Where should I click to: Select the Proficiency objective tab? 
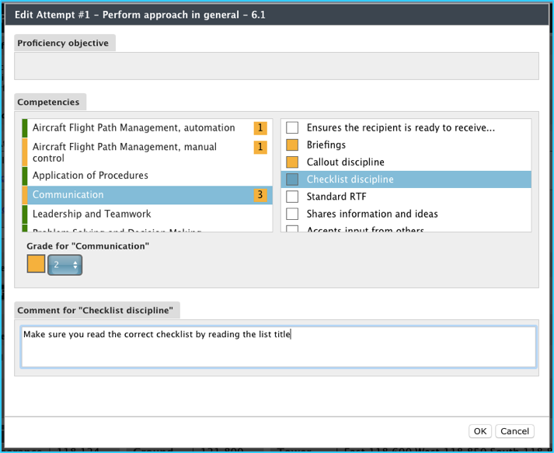point(64,43)
